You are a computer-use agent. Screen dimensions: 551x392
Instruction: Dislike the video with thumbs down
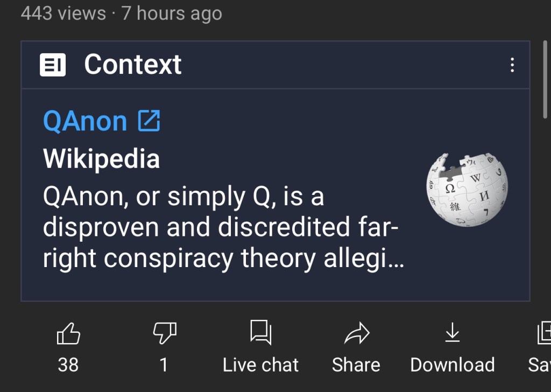point(165,334)
